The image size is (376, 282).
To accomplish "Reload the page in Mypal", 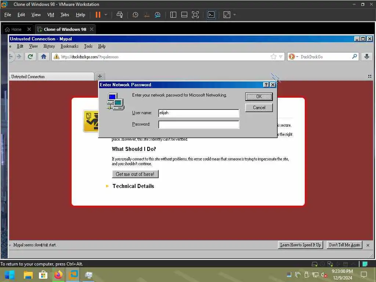I will click(x=30, y=57).
